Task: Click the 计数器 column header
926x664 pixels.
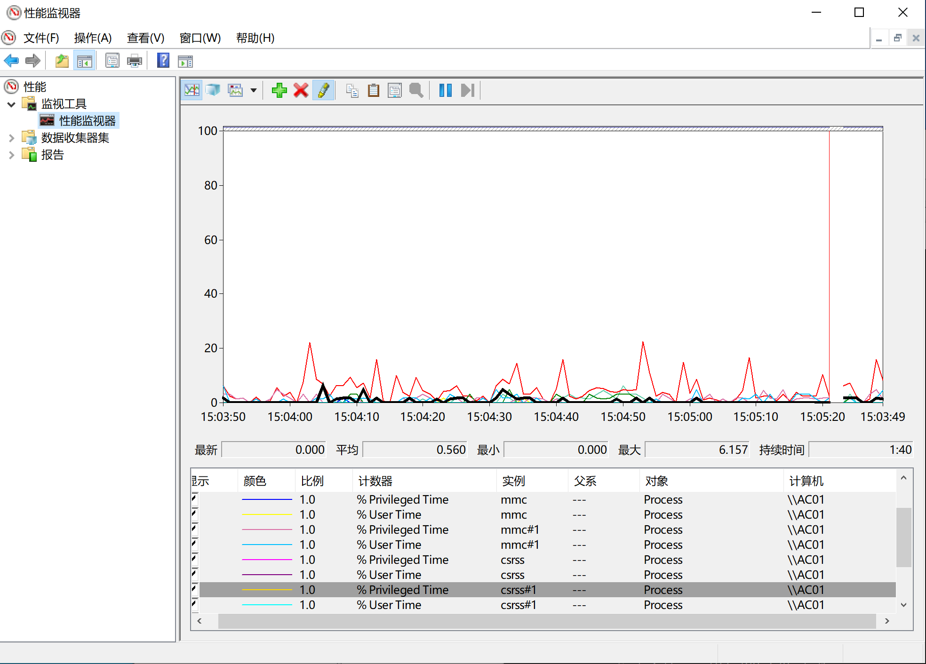Action: [375, 481]
